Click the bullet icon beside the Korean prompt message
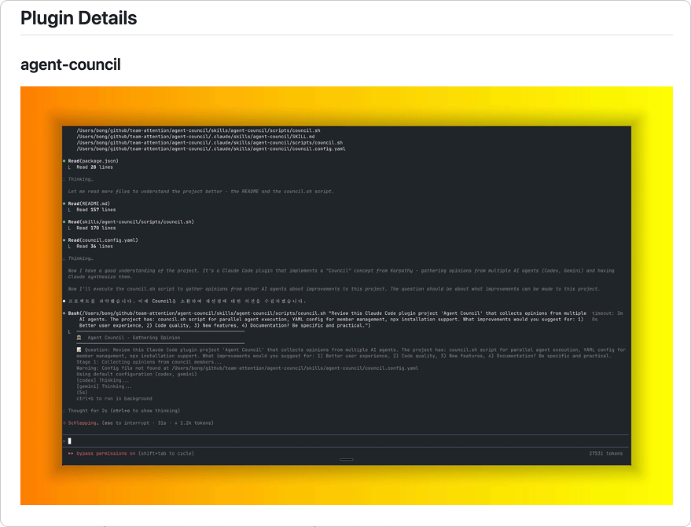 [65, 299]
